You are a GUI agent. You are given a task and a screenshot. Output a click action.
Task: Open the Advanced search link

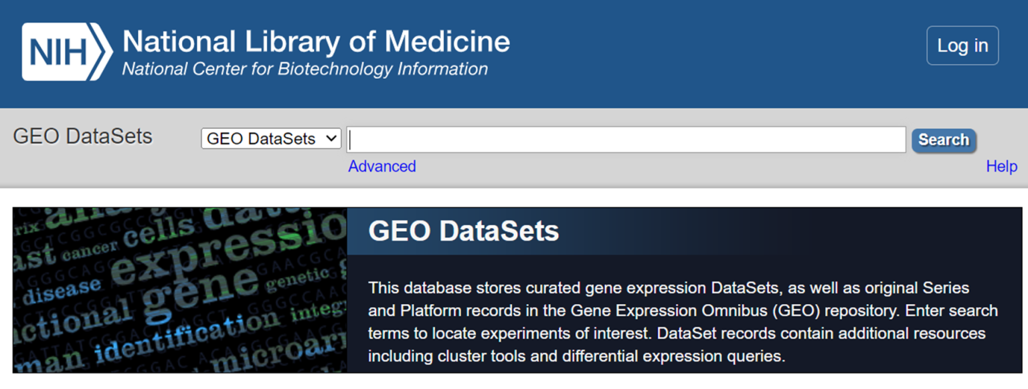[381, 166]
